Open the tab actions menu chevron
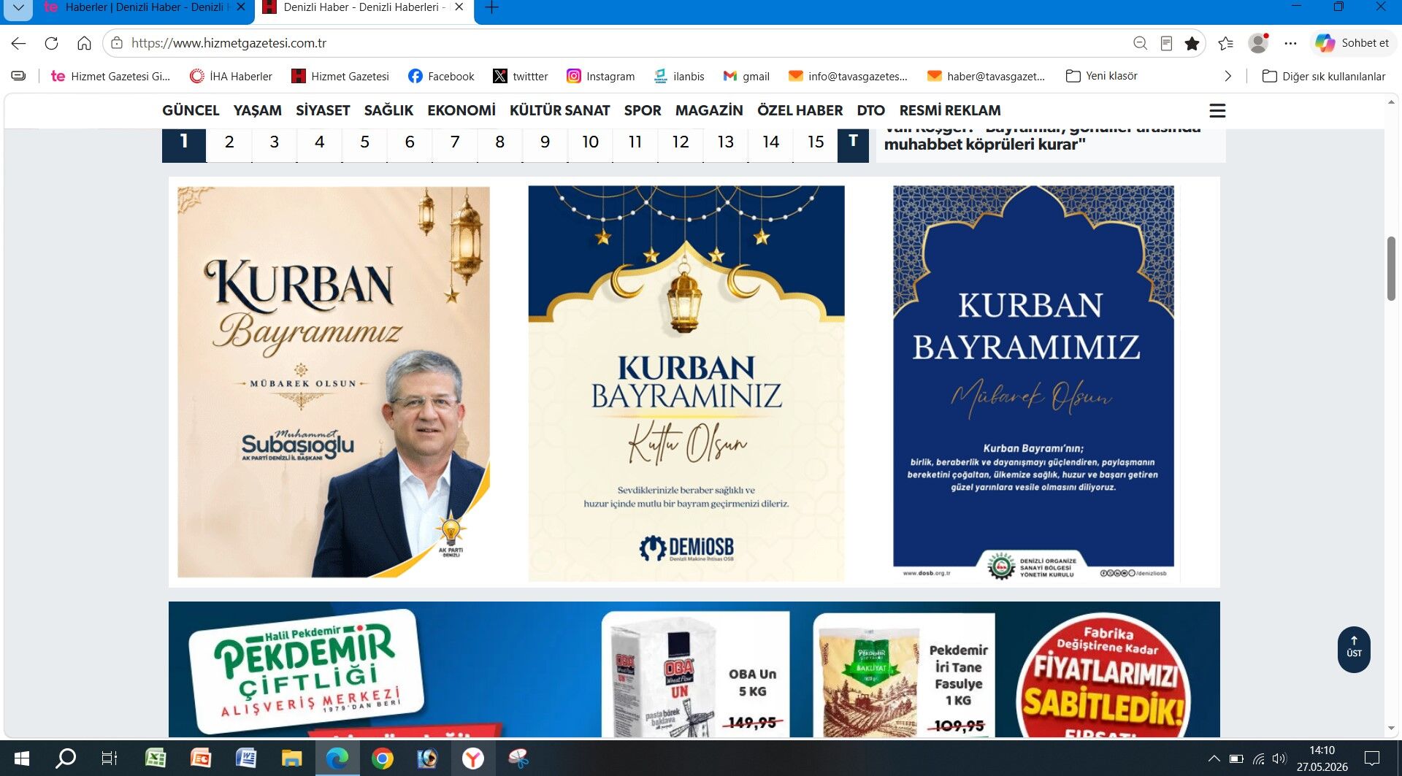Screen dimensions: 1402x776 pos(18,7)
